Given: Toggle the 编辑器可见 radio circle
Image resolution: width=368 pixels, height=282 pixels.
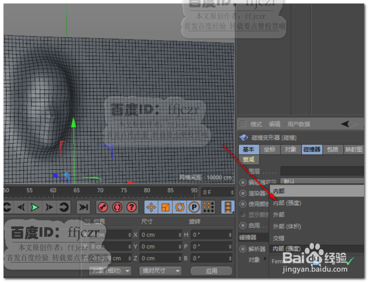Looking at the screenshot, I should pos(243,182).
